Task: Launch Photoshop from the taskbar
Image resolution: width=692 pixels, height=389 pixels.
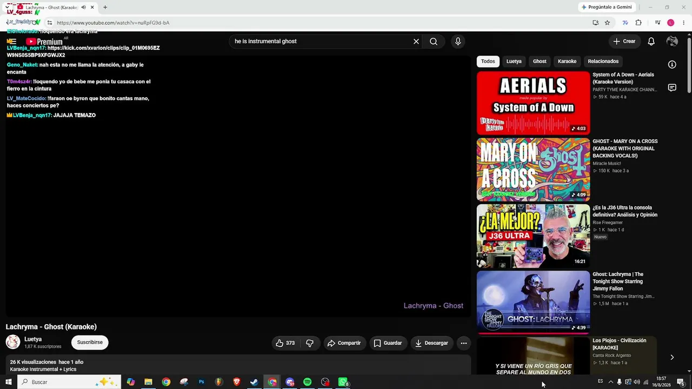Action: (x=201, y=382)
